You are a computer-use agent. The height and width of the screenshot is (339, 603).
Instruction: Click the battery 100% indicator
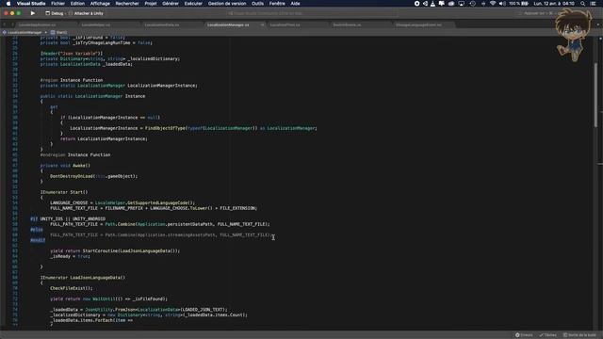(519, 4)
